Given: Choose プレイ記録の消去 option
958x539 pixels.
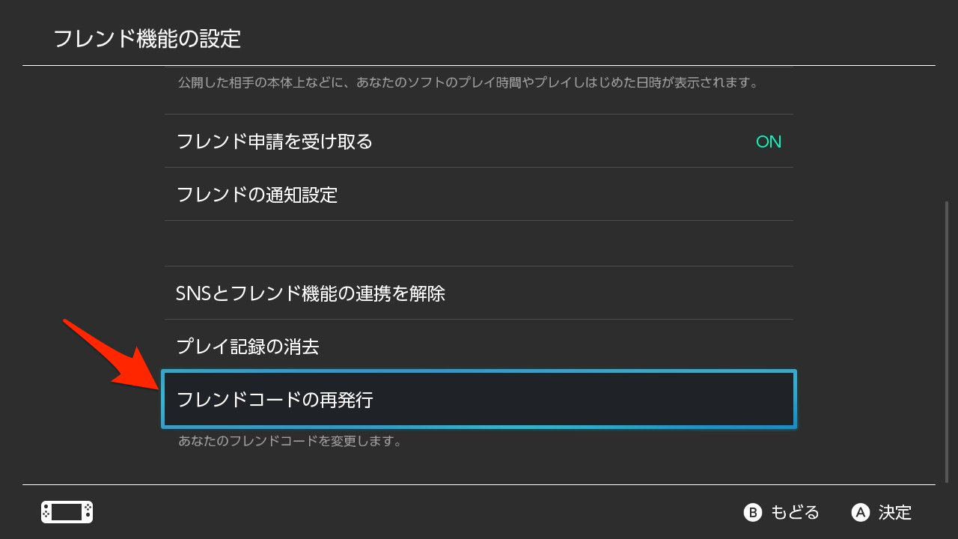Looking at the screenshot, I should 479,347.
